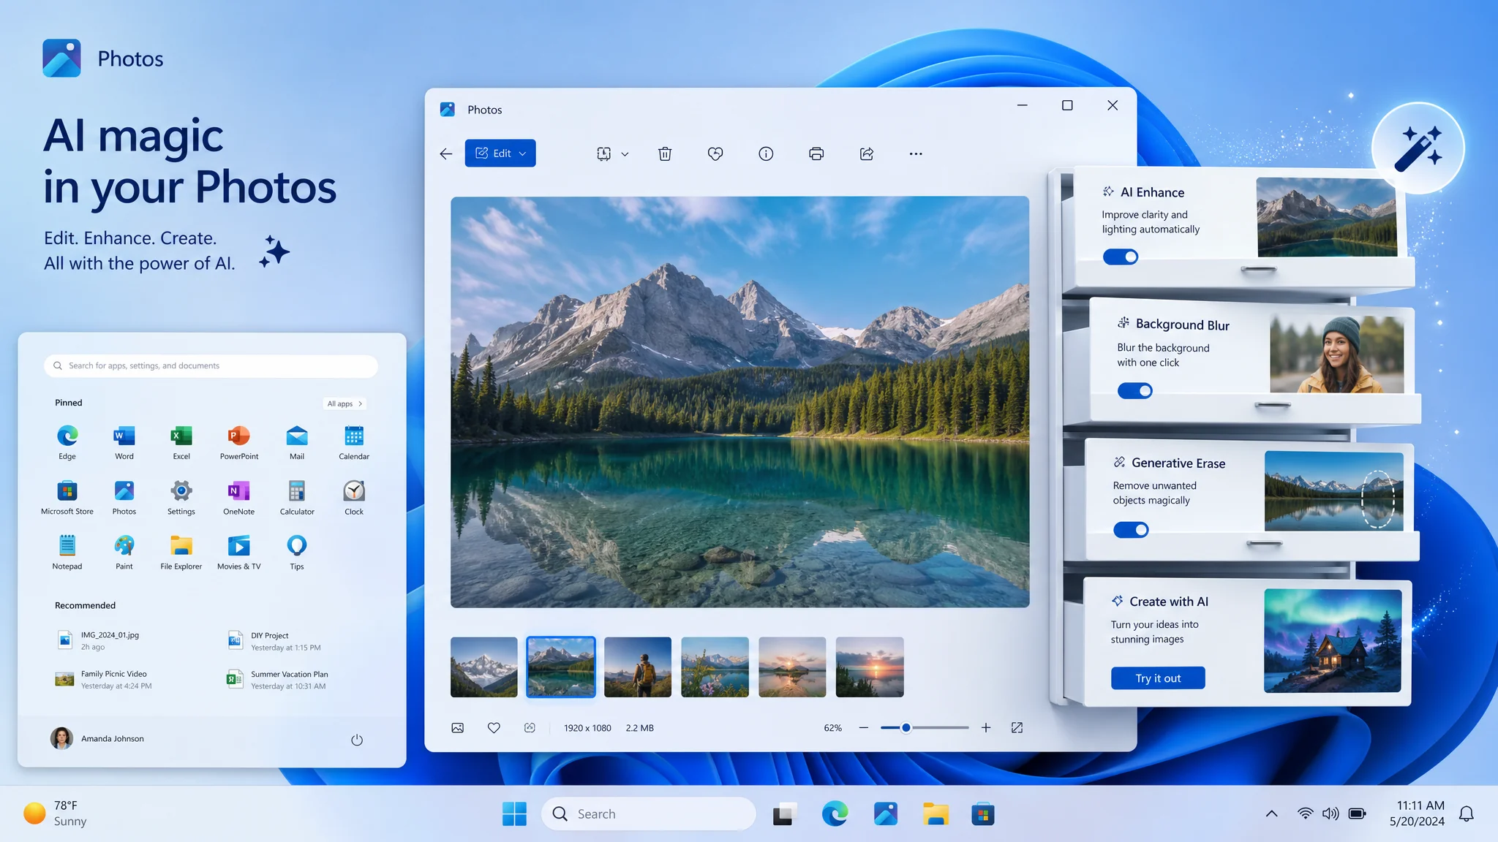Open Paint from pinned apps
The height and width of the screenshot is (842, 1498).
[124, 552]
